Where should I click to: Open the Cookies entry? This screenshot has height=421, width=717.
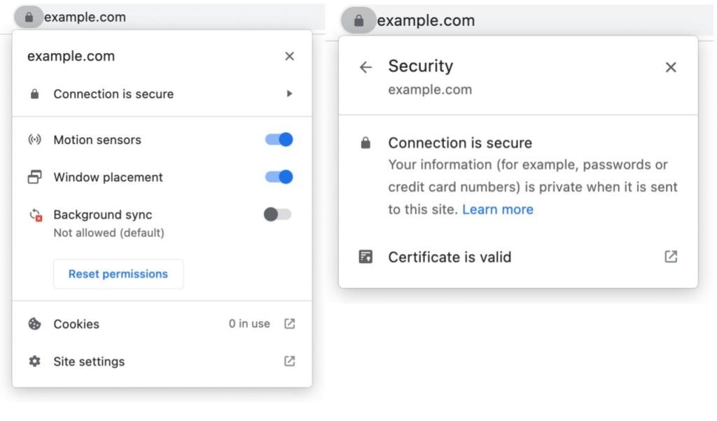click(x=76, y=324)
